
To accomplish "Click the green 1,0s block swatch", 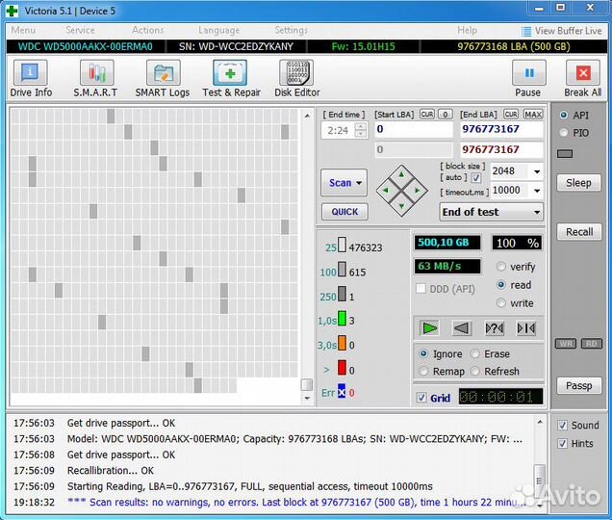I will [x=342, y=319].
